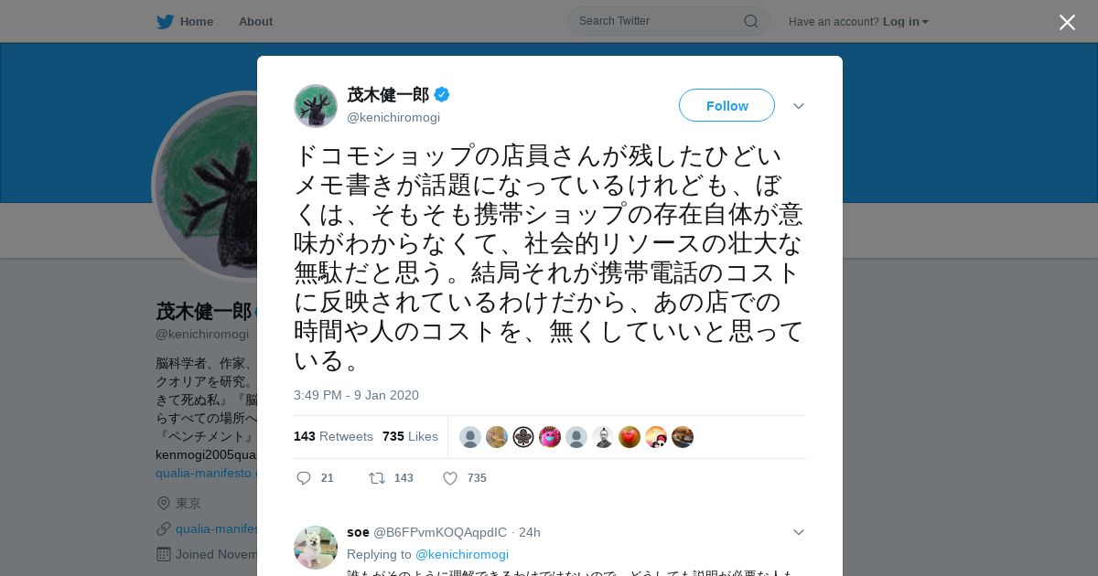
Task: Open the @kenichiromogi mention in reply
Action: (462, 554)
